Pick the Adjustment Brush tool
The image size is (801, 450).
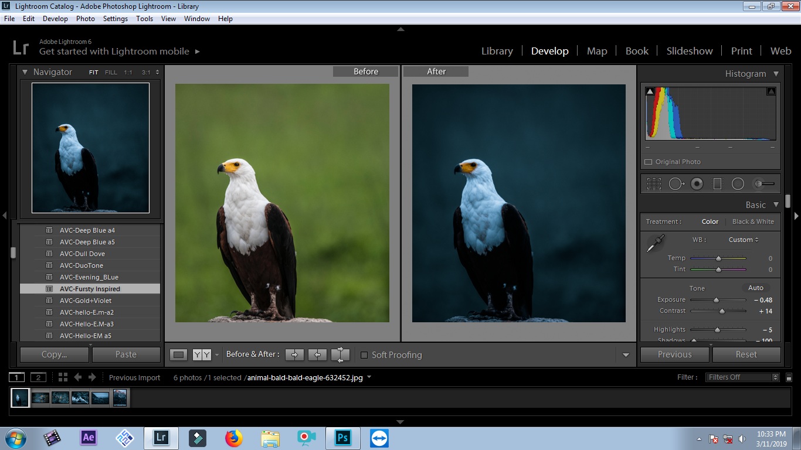[763, 184]
